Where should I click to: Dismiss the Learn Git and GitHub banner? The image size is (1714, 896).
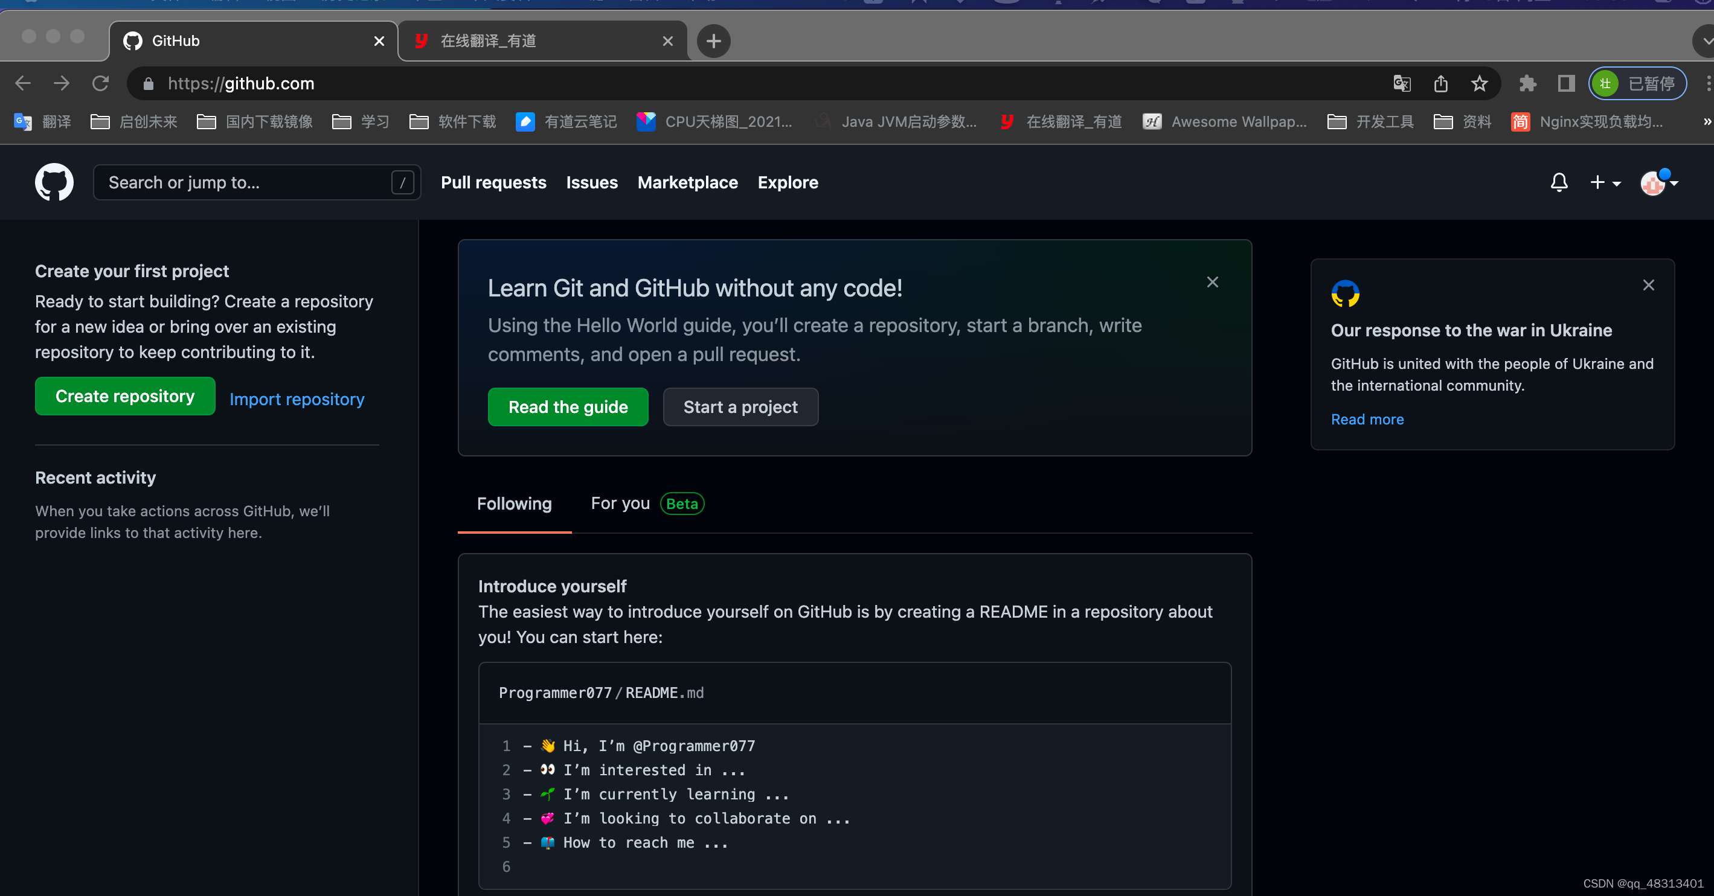pyautogui.click(x=1212, y=282)
